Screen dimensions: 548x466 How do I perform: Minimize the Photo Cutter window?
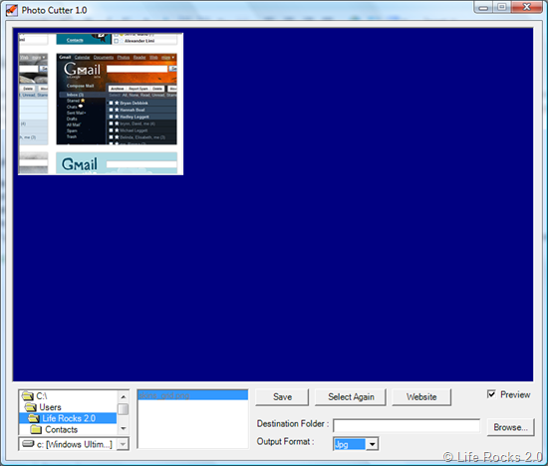tap(483, 7)
